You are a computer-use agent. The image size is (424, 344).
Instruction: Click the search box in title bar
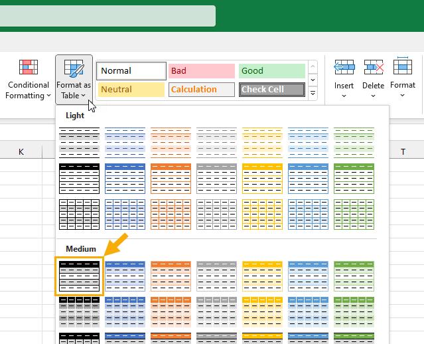coord(107,16)
